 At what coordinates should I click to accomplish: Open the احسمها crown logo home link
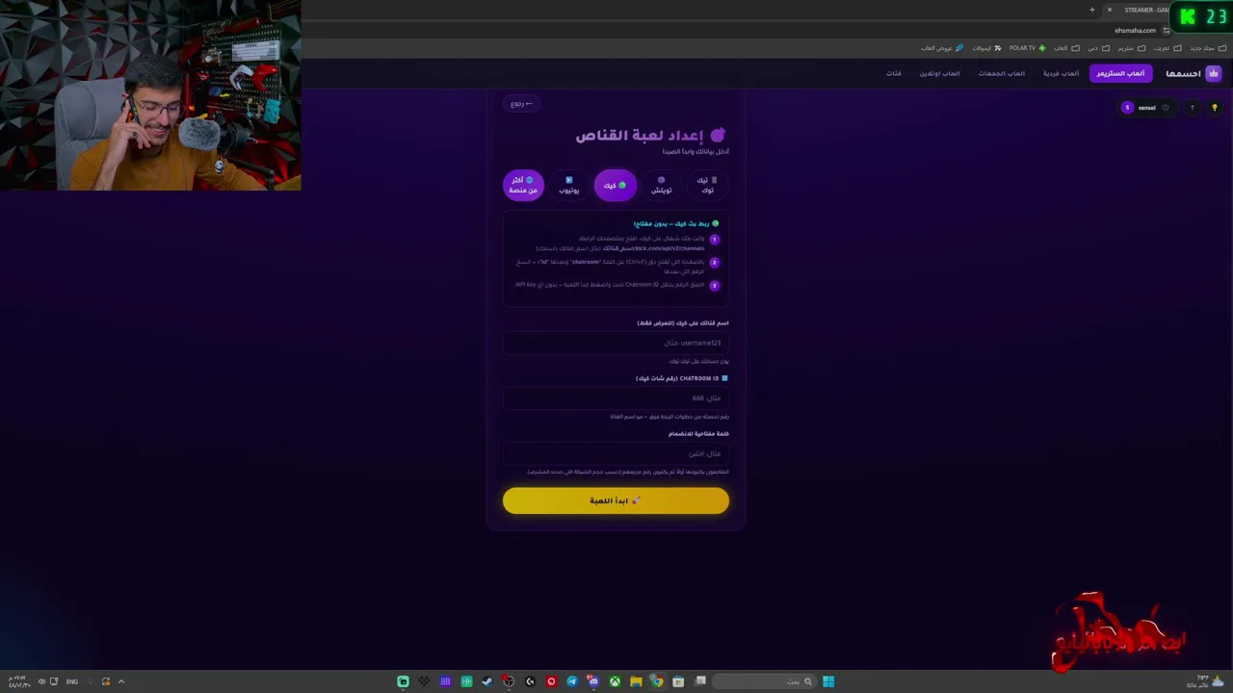tap(1193, 73)
